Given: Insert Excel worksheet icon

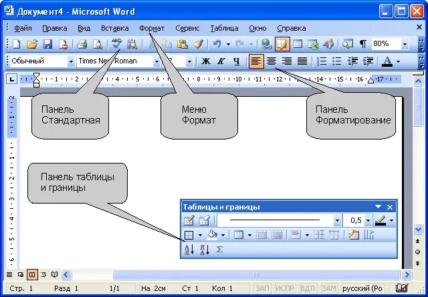Looking at the screenshot, I should (313, 44).
